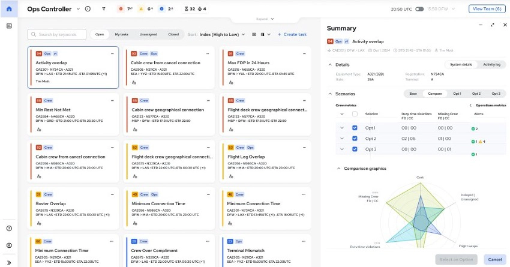Select the Opt 1 scenario tab

pos(457,94)
